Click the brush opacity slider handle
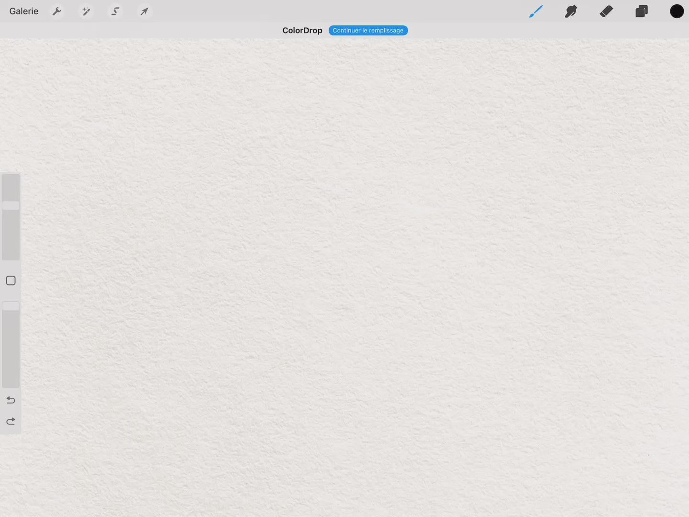Screen dimensions: 689x517 11,306
